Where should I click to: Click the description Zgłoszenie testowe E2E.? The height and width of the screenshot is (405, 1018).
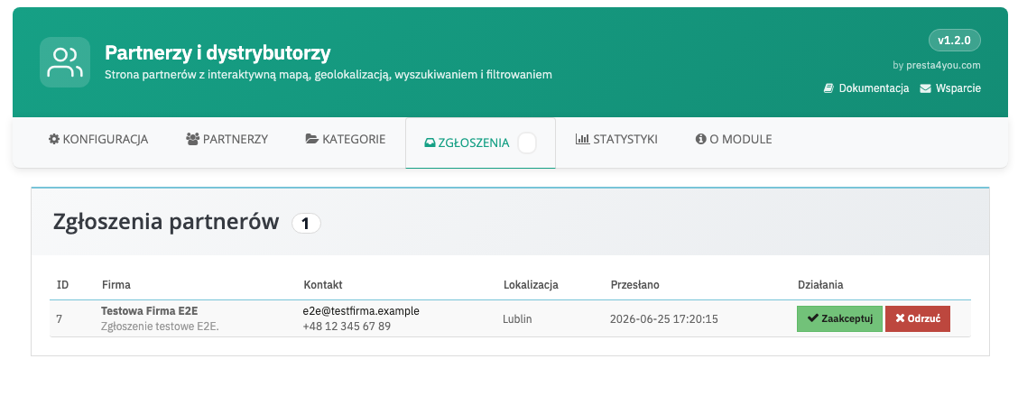point(161,327)
